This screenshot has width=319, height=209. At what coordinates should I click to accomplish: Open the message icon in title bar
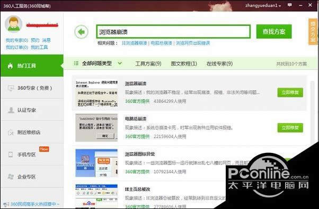(290, 5)
